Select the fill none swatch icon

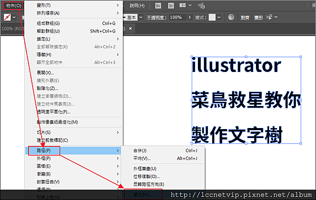point(7,17)
